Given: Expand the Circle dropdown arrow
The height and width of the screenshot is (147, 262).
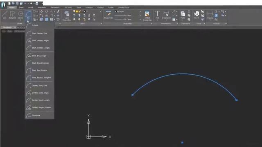Looking at the screenshot, I should tap(20, 20).
